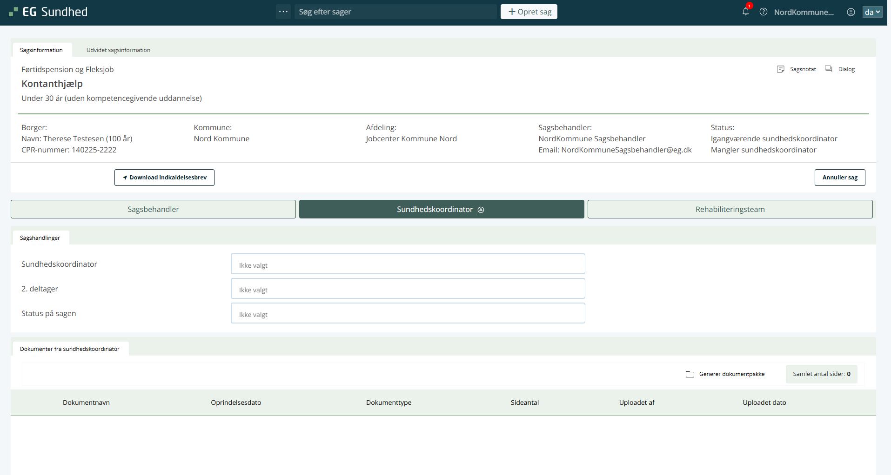Viewport: 891px width, 475px height.
Task: Click the EG Sundhed logo
Action: tap(48, 12)
